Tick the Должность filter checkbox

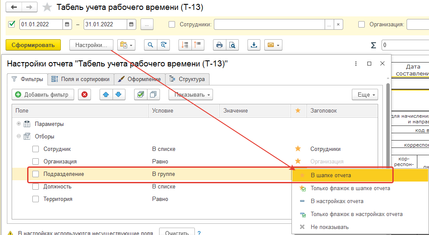pos(36,187)
